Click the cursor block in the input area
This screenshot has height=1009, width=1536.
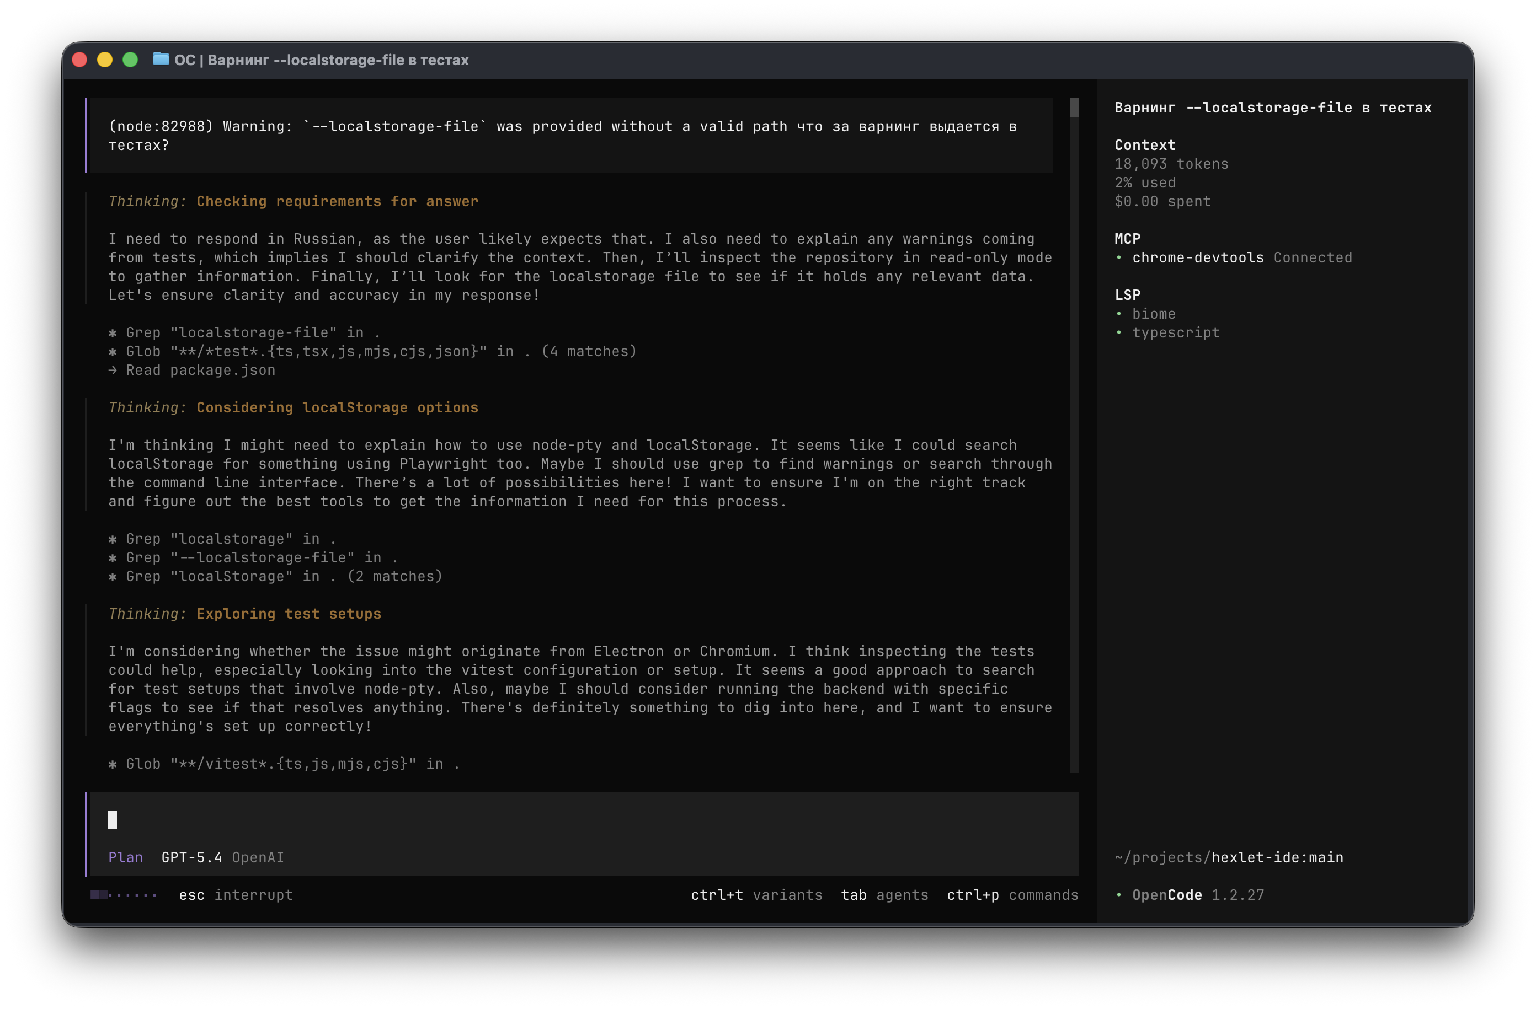click(x=114, y=820)
